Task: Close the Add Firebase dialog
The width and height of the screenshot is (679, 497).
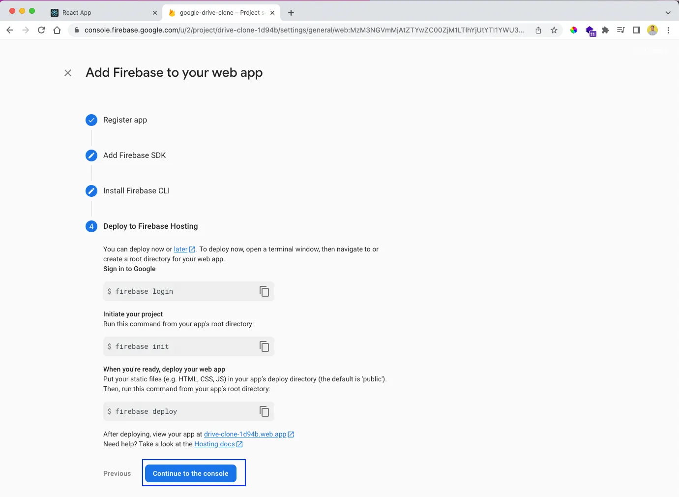Action: [68, 73]
